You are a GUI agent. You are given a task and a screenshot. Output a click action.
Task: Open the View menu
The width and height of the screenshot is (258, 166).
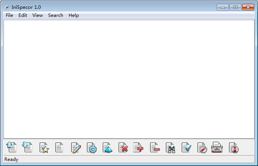(x=37, y=15)
